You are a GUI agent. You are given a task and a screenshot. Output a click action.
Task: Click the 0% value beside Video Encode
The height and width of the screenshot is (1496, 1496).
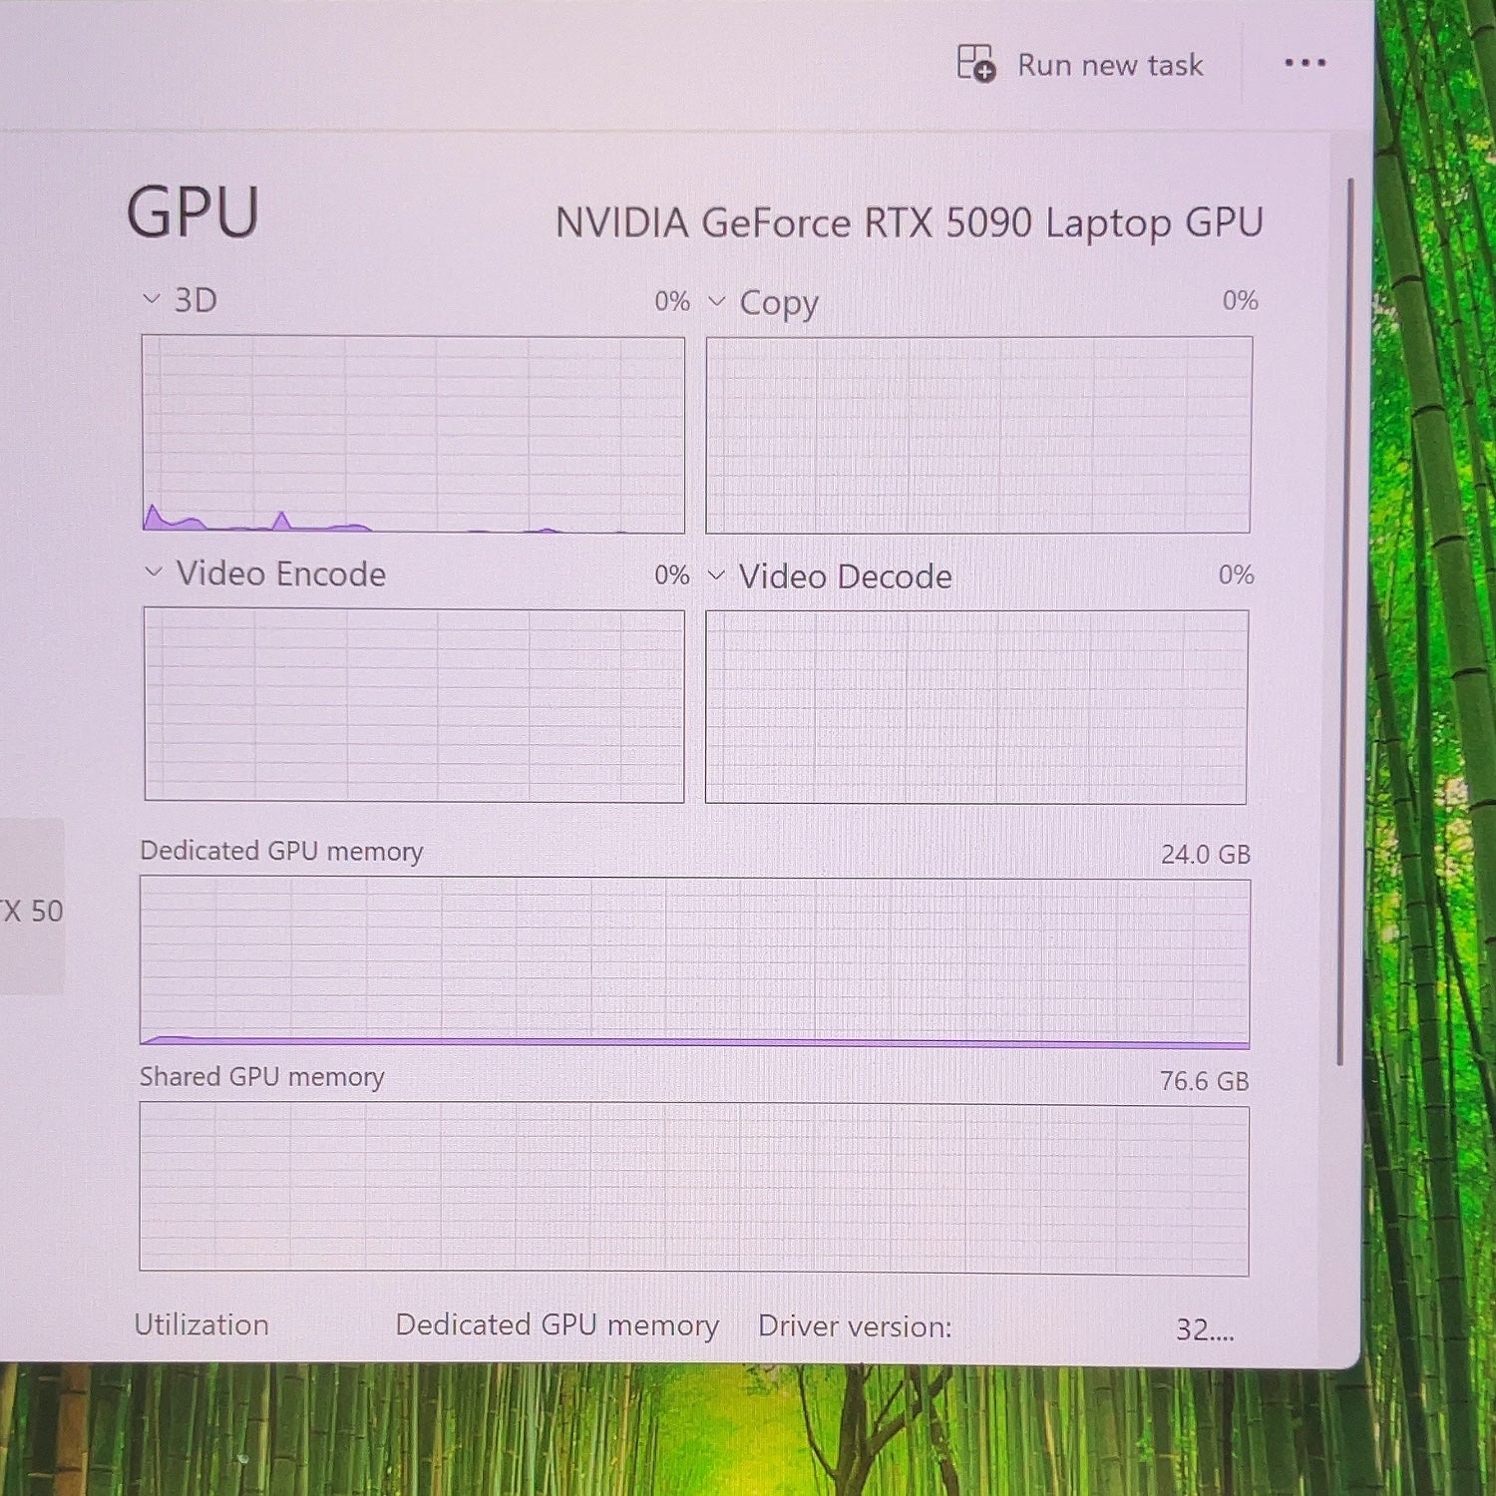click(x=672, y=574)
